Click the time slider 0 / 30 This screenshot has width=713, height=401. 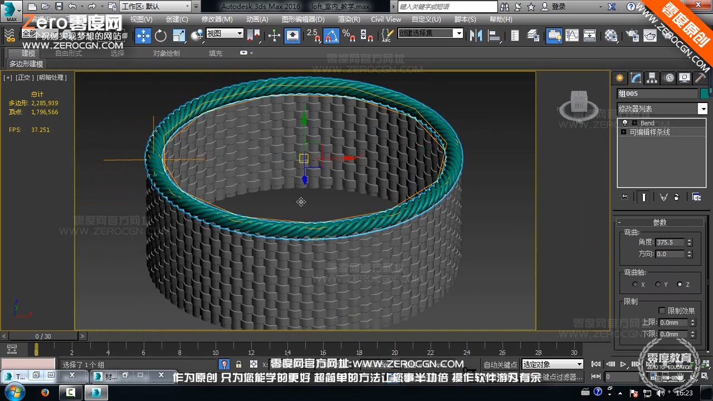(43, 336)
